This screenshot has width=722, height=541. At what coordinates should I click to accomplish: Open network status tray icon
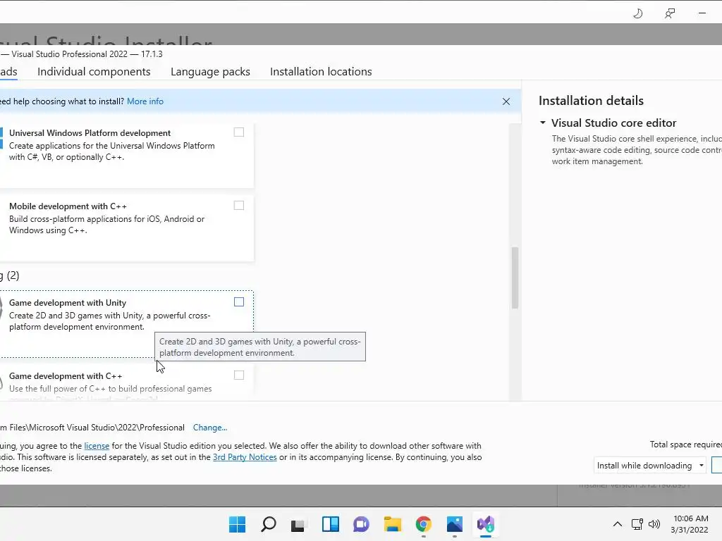click(637, 524)
